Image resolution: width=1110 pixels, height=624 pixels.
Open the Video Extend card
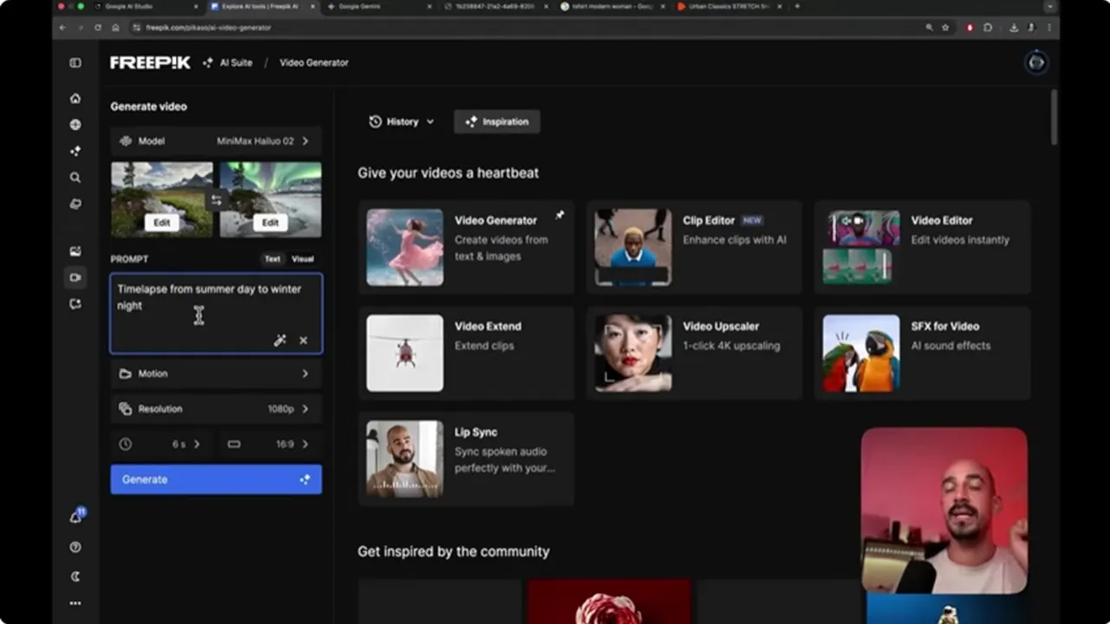tap(467, 353)
